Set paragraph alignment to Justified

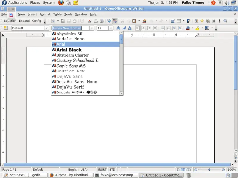[x=155, y=28]
